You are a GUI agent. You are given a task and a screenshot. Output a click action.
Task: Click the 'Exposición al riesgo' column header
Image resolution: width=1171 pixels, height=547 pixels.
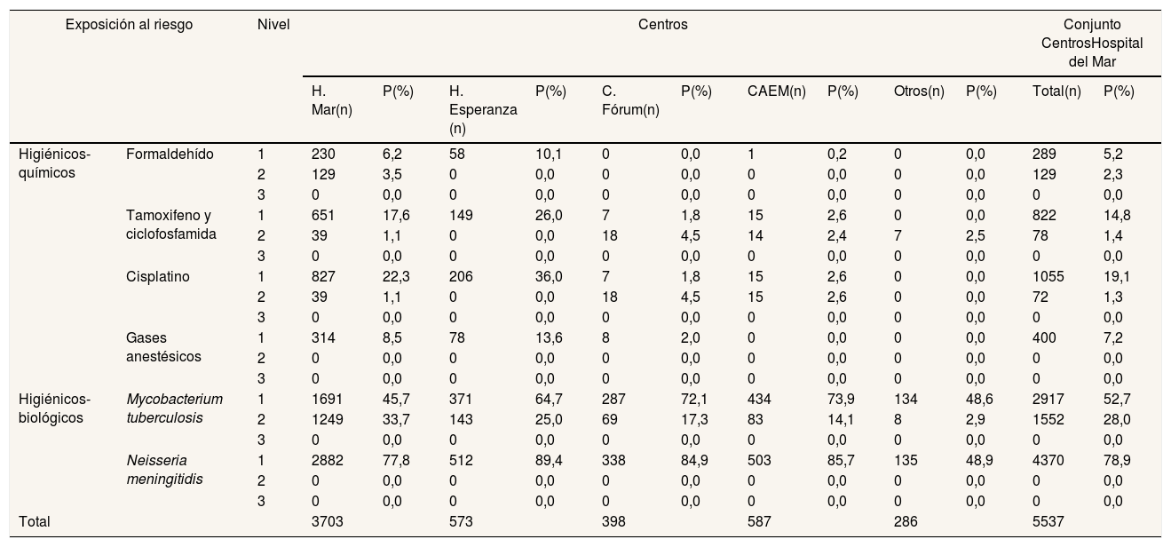[129, 25]
